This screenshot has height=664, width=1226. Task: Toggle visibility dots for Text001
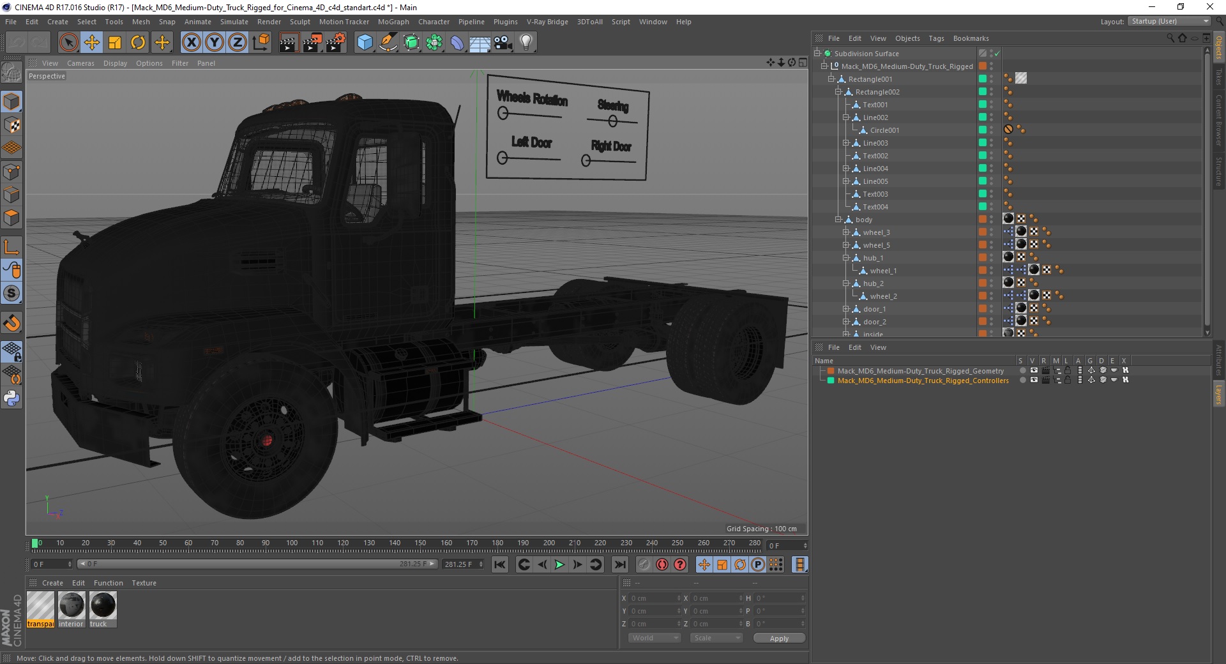(x=992, y=105)
